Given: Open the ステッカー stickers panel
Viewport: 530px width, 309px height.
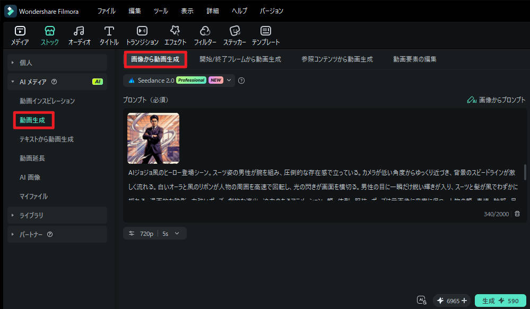Looking at the screenshot, I should 234,36.
